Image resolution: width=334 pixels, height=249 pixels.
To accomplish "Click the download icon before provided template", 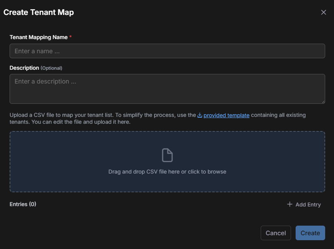I will (x=200, y=115).
